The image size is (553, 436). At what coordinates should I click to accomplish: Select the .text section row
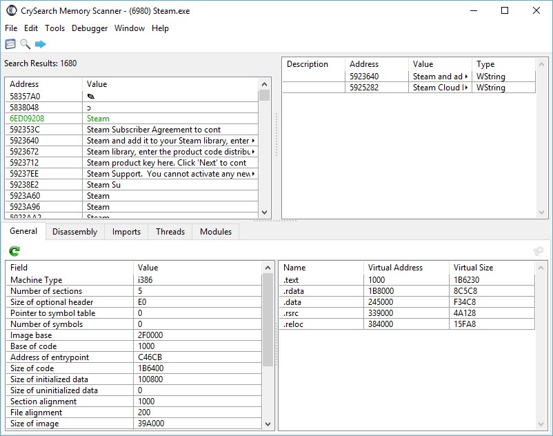tap(407, 279)
